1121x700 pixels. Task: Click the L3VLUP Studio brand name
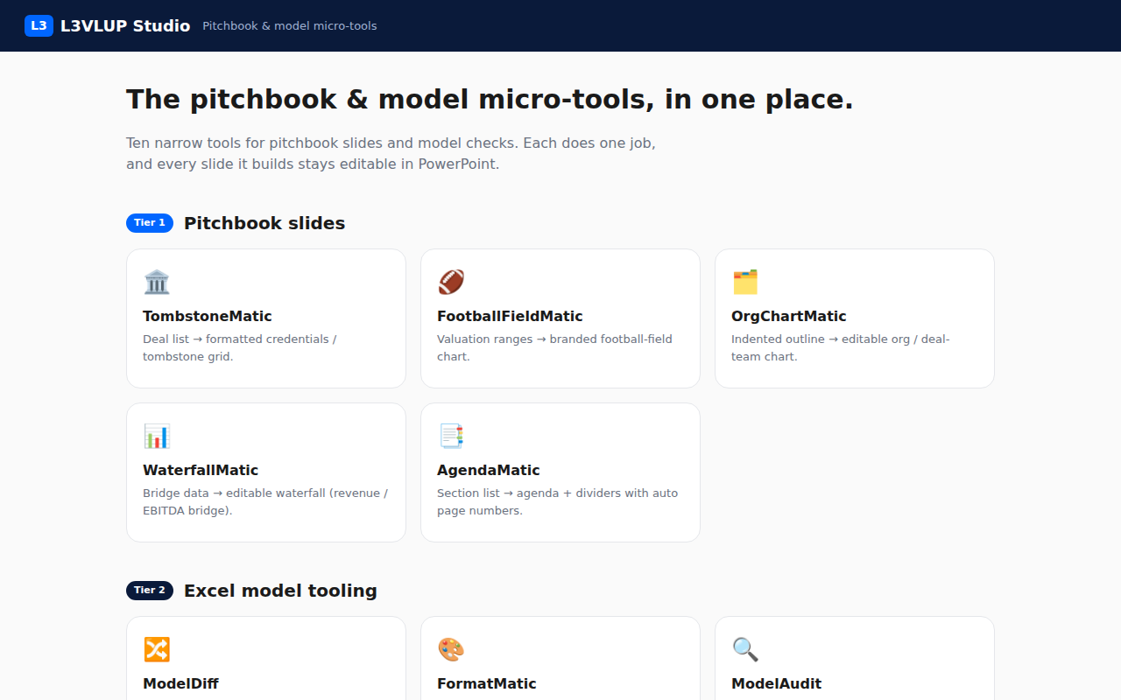125,26
